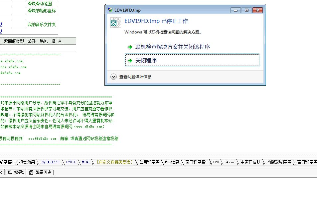Screen dimensions: 317x216
Task: Open the 主窗口皮肤 tab
Action: (x=251, y=162)
